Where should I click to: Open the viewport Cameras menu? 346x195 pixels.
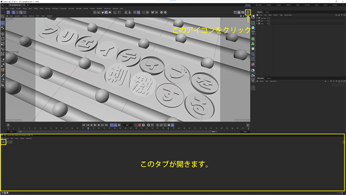point(17,16)
